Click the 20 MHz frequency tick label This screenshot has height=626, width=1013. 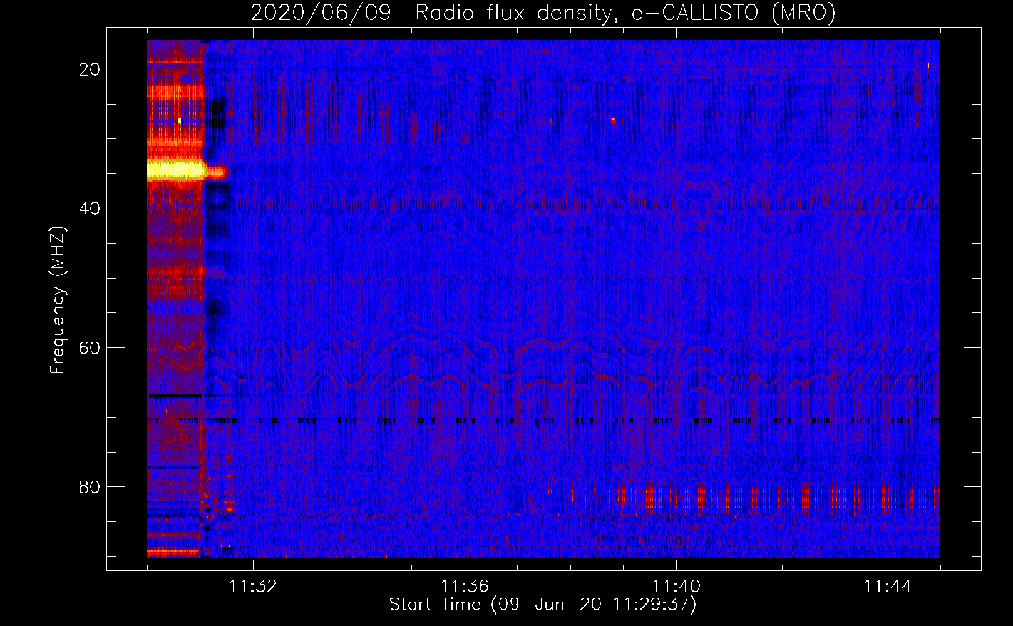click(x=90, y=69)
